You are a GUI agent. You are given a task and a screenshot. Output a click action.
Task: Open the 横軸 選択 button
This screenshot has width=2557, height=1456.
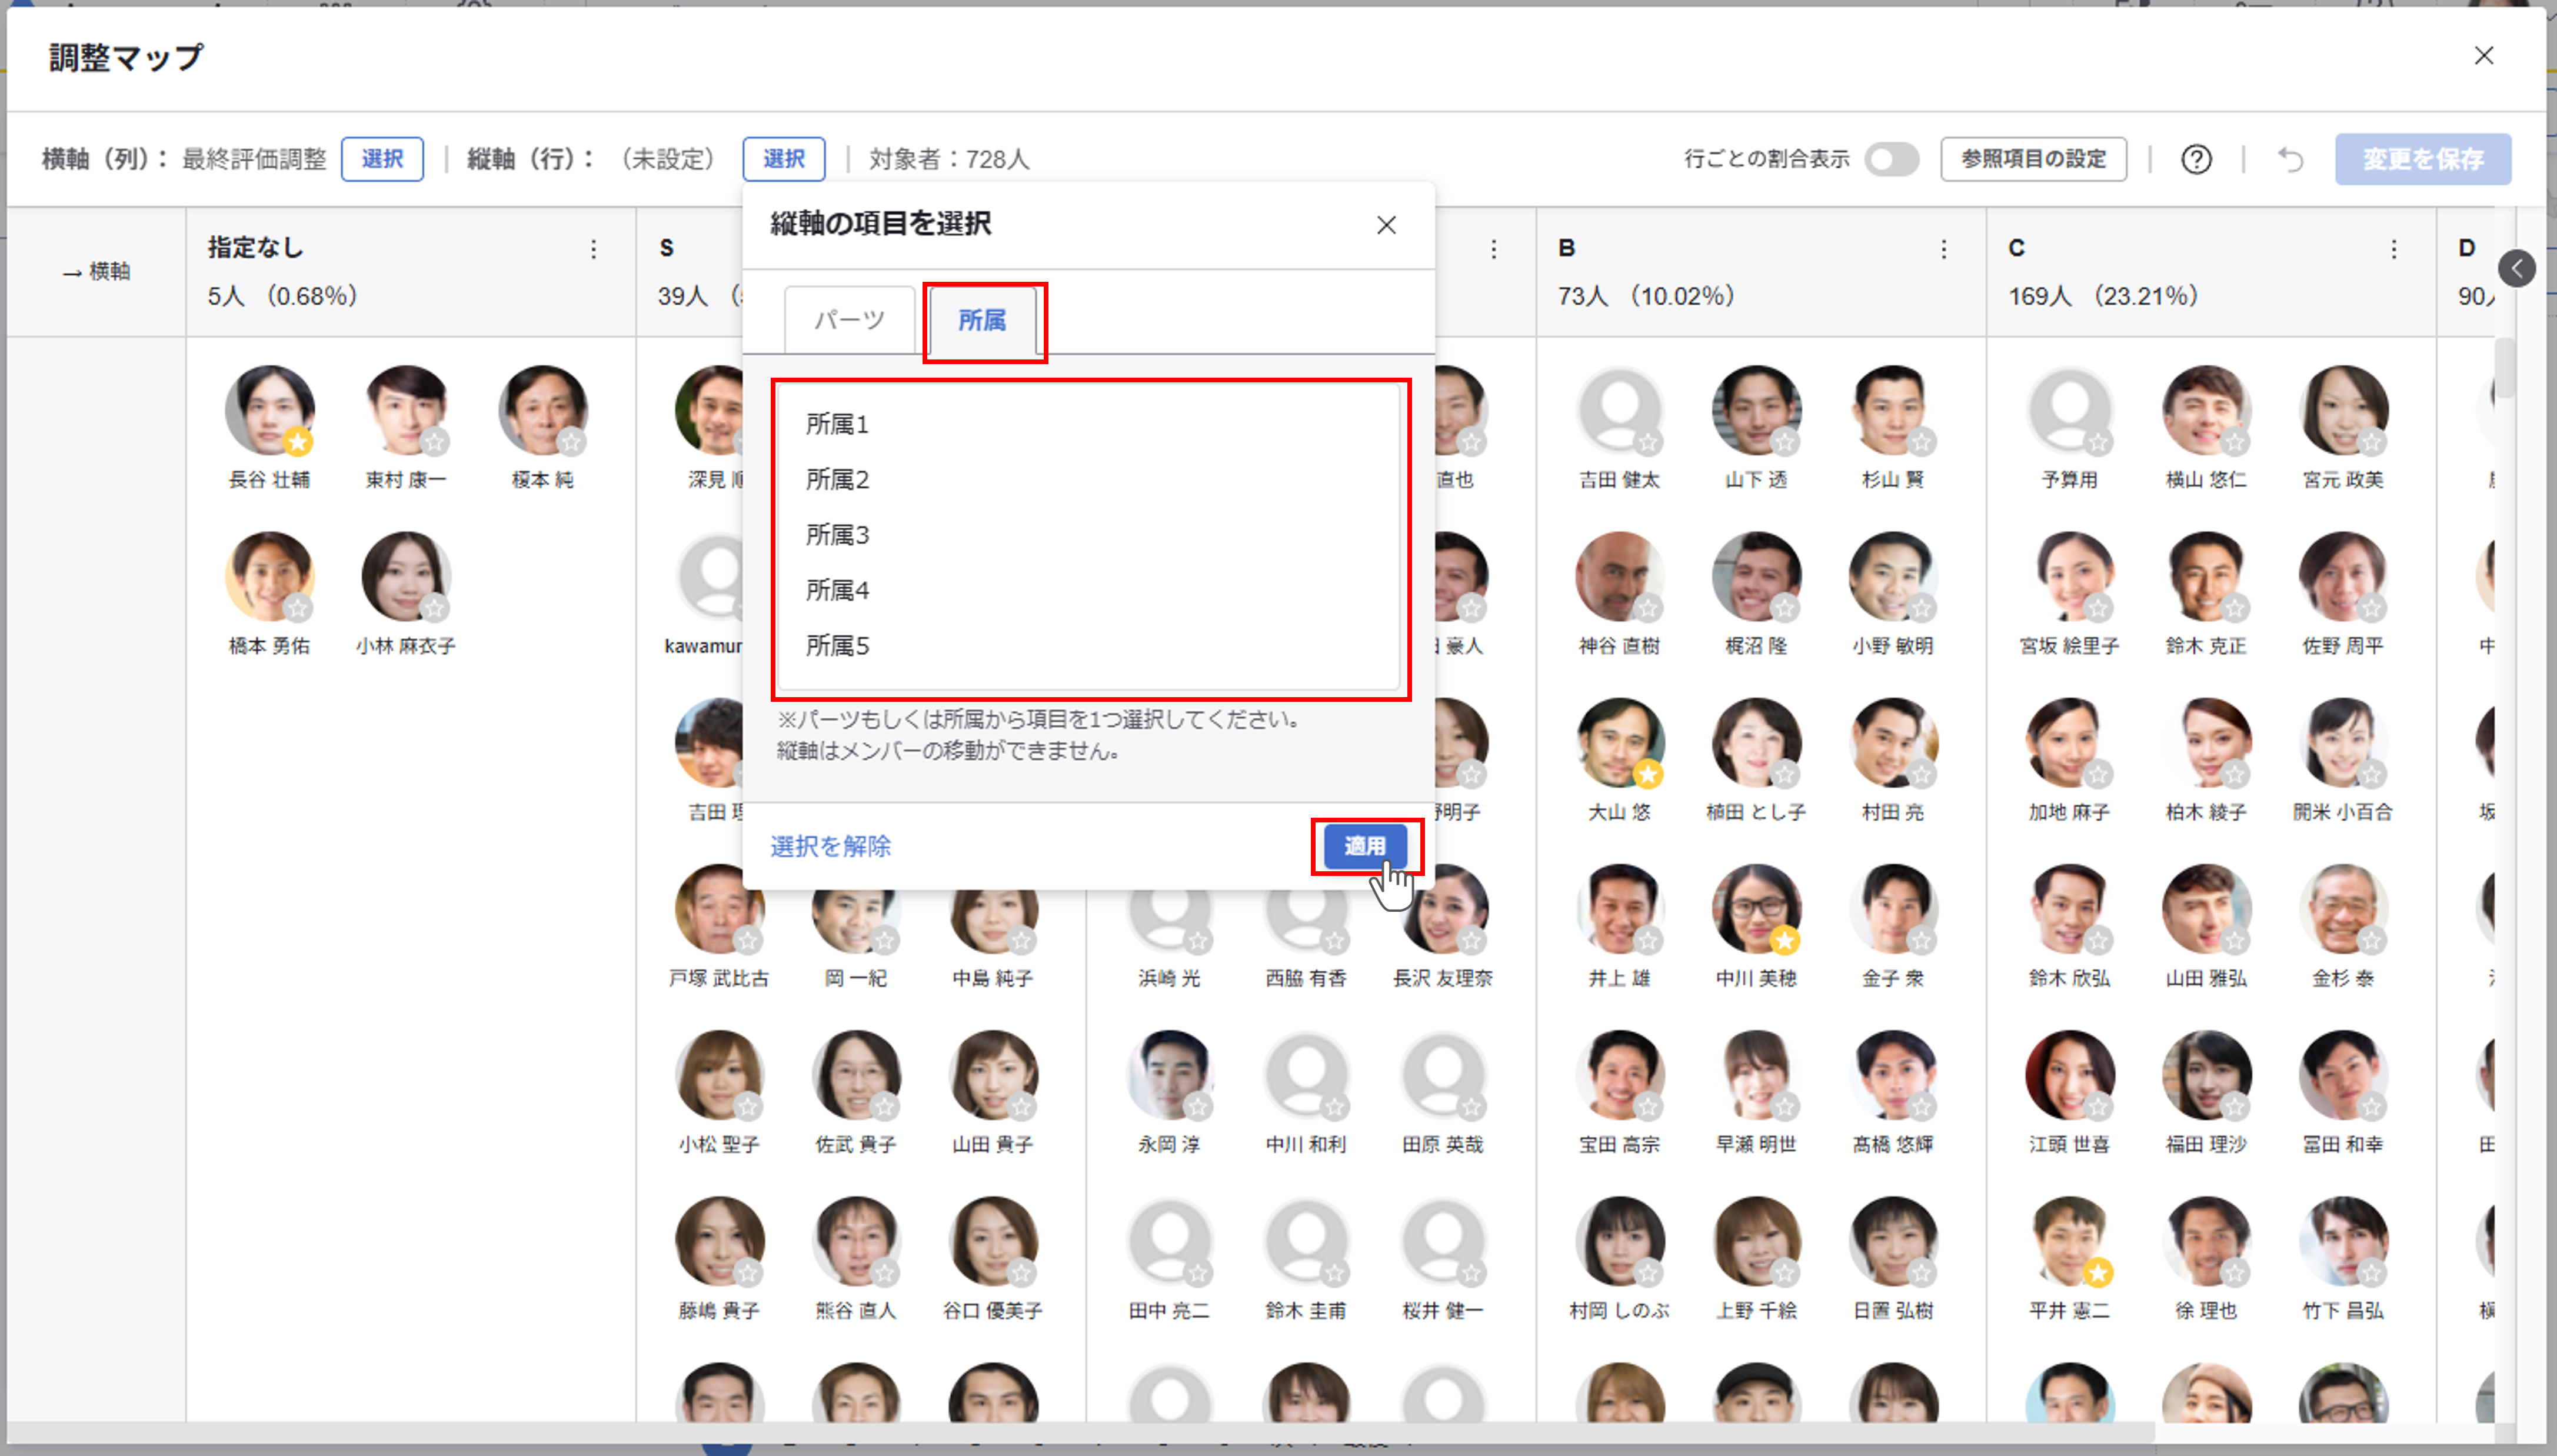(x=382, y=159)
